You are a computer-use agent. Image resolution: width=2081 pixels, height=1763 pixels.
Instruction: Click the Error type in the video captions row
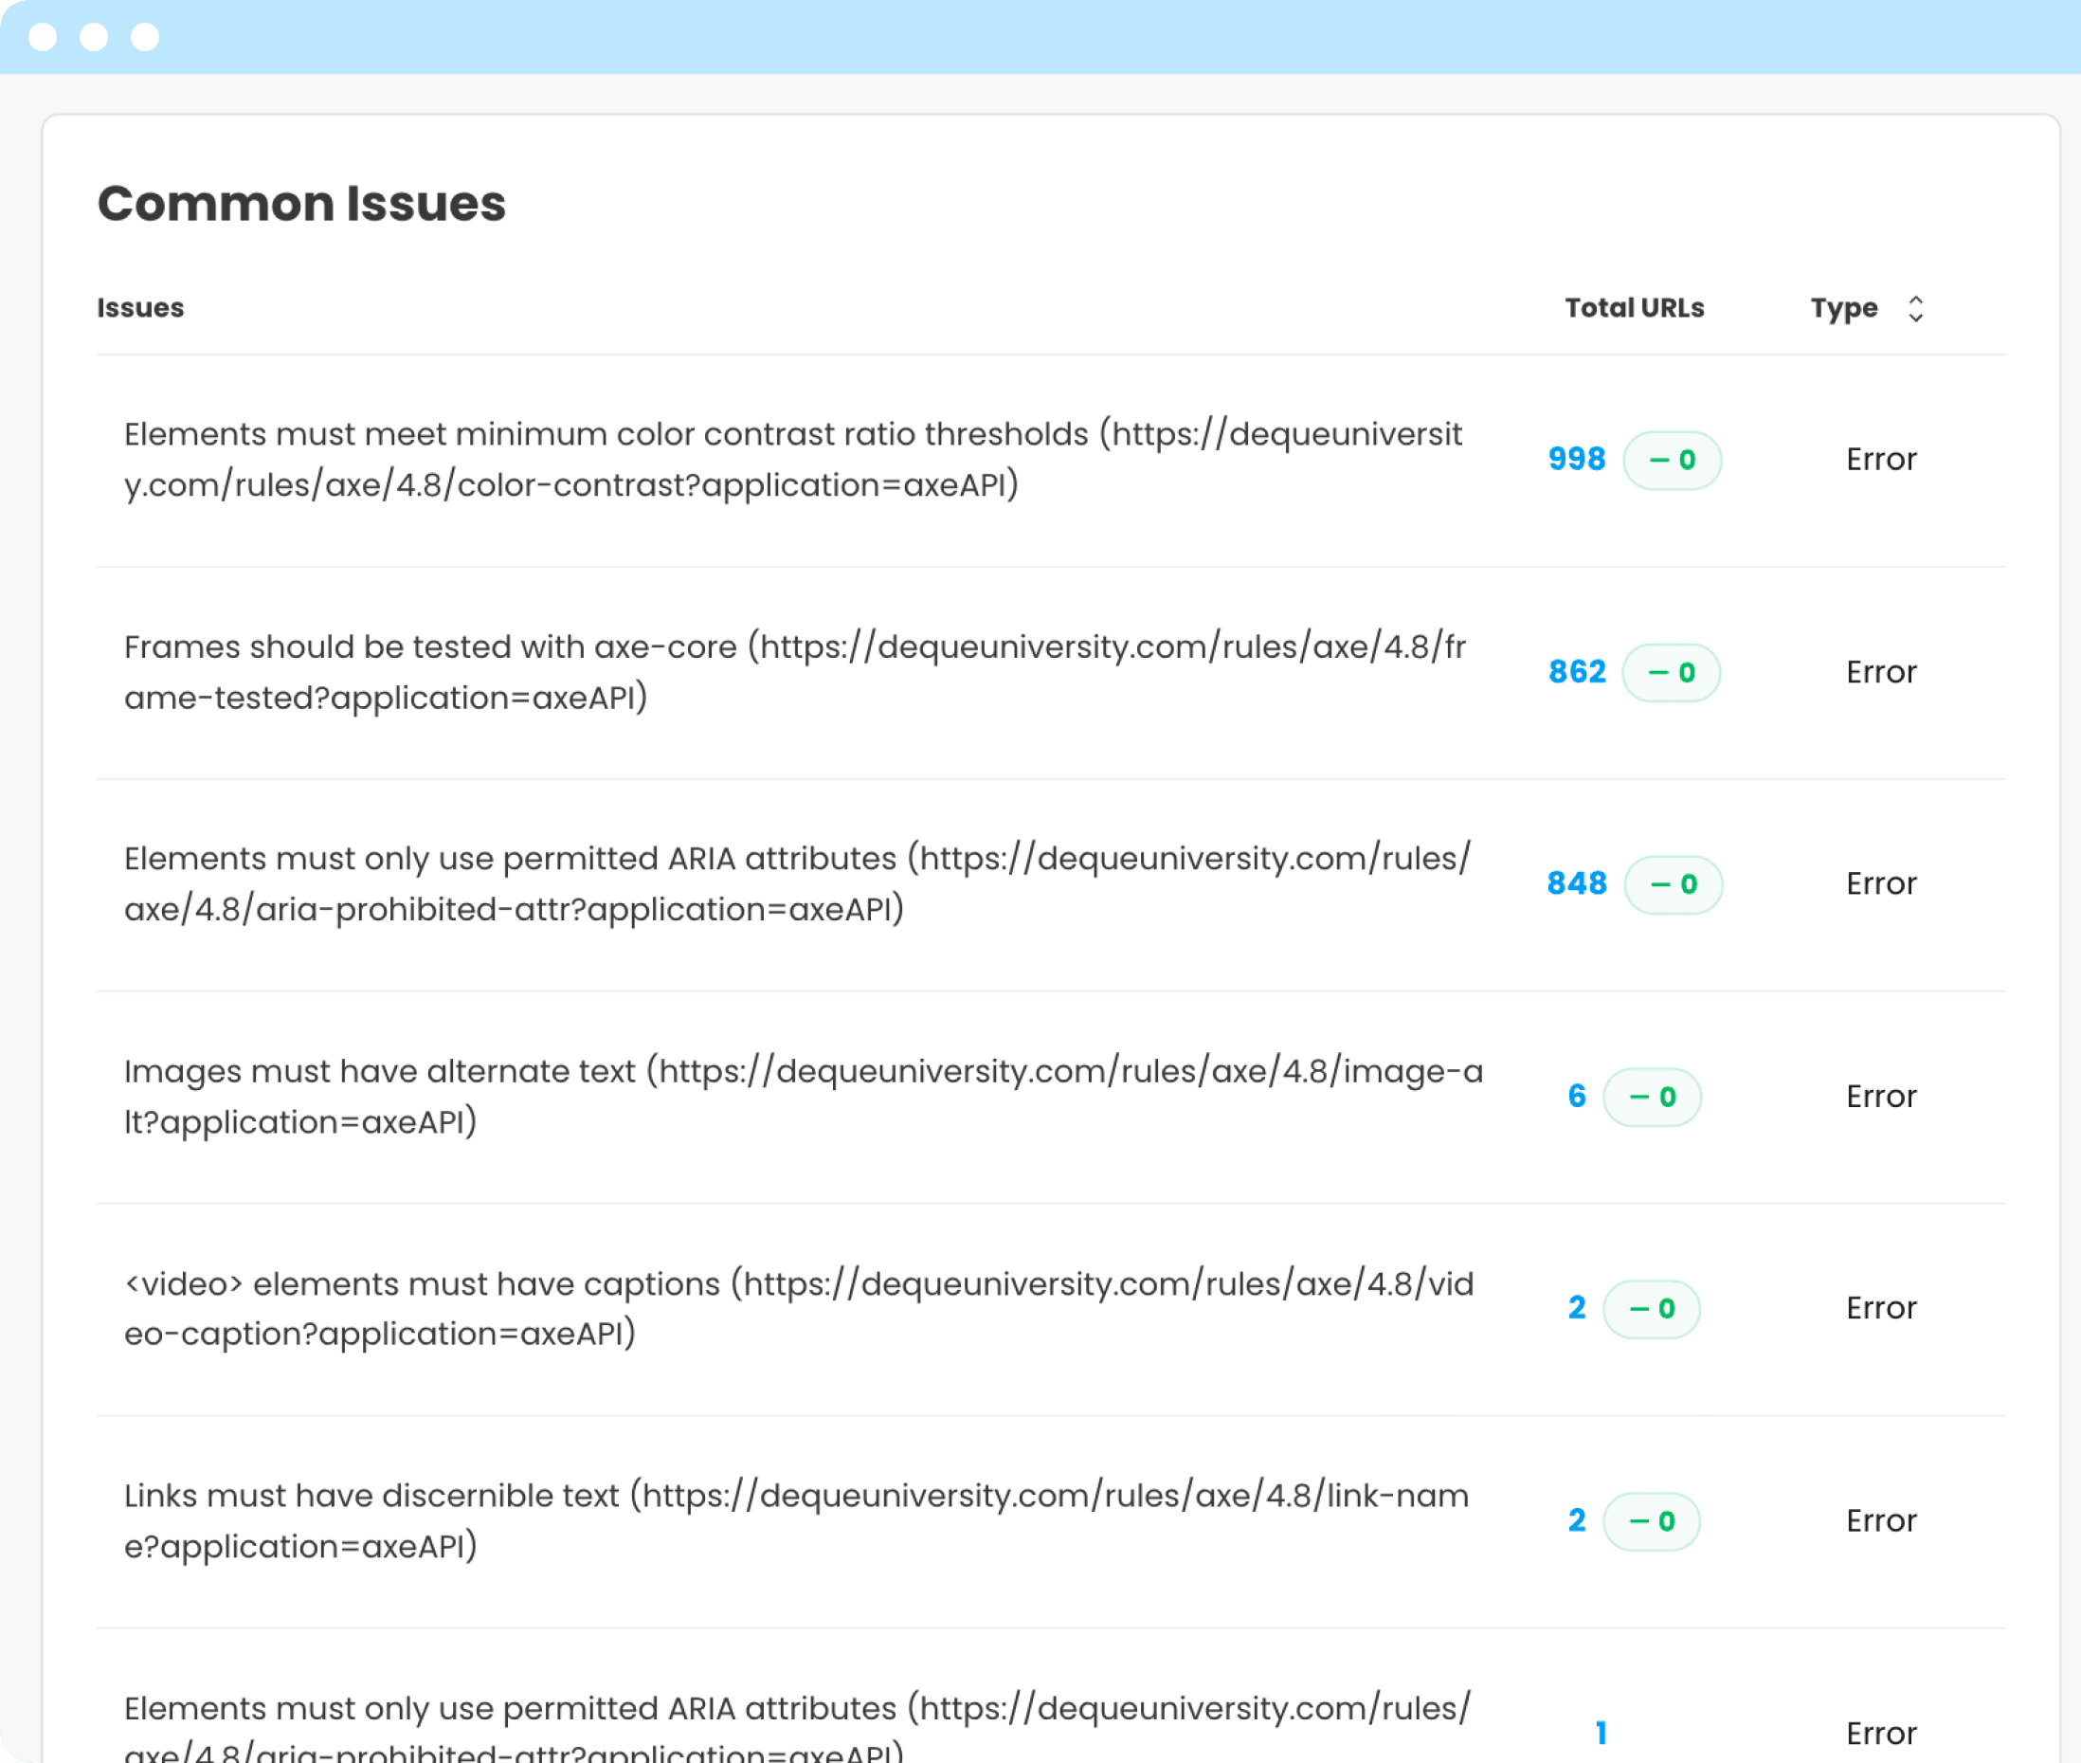[x=1880, y=1308]
